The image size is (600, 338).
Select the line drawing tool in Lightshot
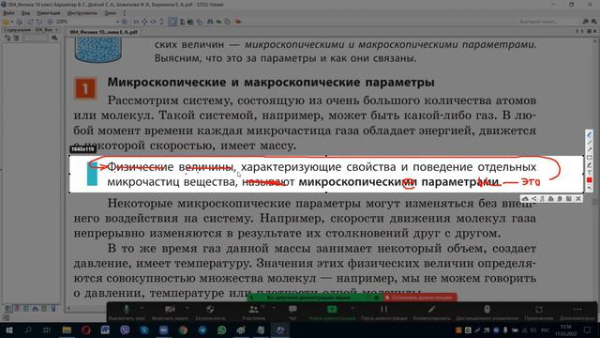coord(590,142)
